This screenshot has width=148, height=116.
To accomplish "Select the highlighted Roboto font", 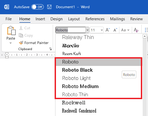I will coord(98,62).
